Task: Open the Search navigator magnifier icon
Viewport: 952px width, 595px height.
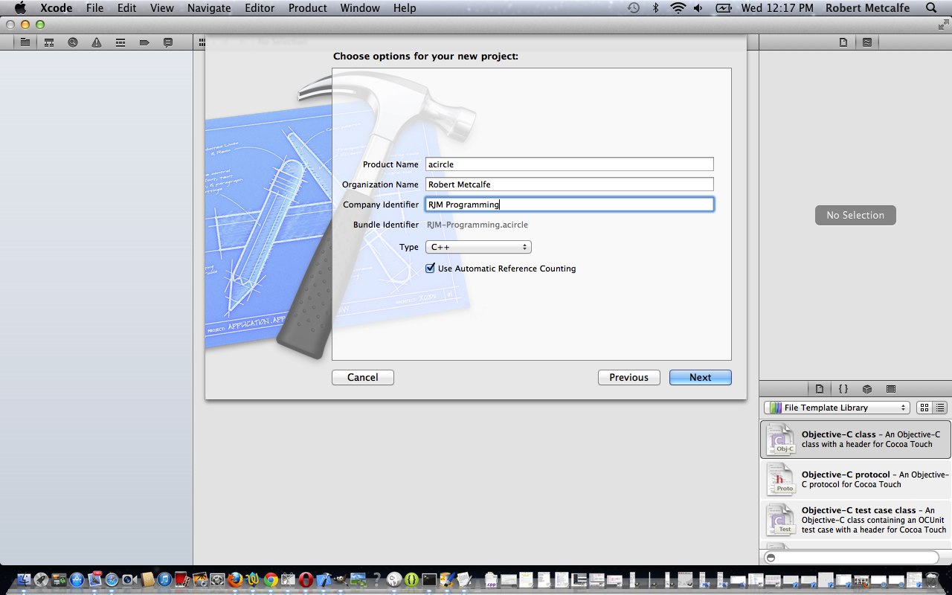Action: pyautogui.click(x=73, y=42)
